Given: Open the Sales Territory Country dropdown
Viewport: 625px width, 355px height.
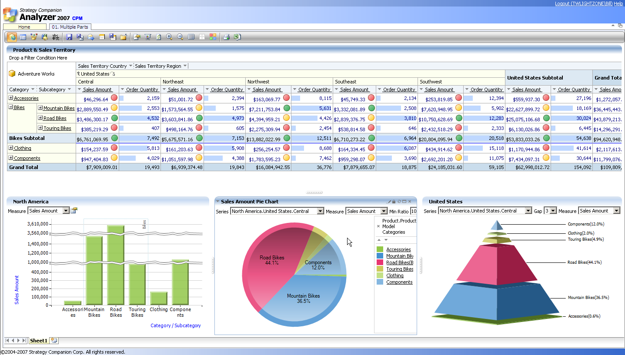Looking at the screenshot, I should pos(130,66).
